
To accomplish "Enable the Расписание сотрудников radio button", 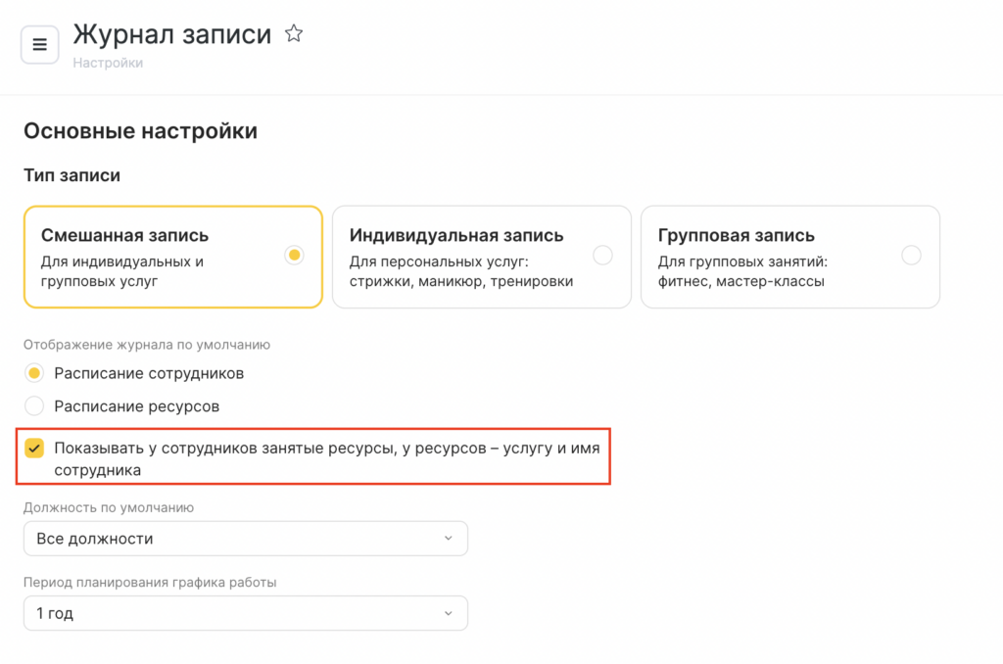I will point(34,373).
